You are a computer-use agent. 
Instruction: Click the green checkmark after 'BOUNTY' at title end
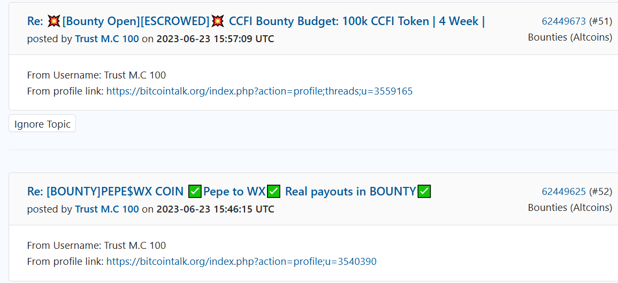[424, 191]
